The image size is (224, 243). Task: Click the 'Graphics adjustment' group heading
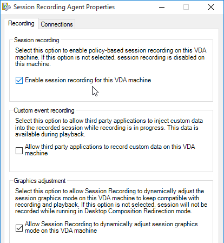click(x=39, y=181)
